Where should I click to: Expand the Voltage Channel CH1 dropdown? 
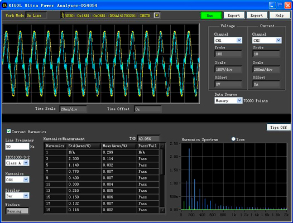point(239,40)
